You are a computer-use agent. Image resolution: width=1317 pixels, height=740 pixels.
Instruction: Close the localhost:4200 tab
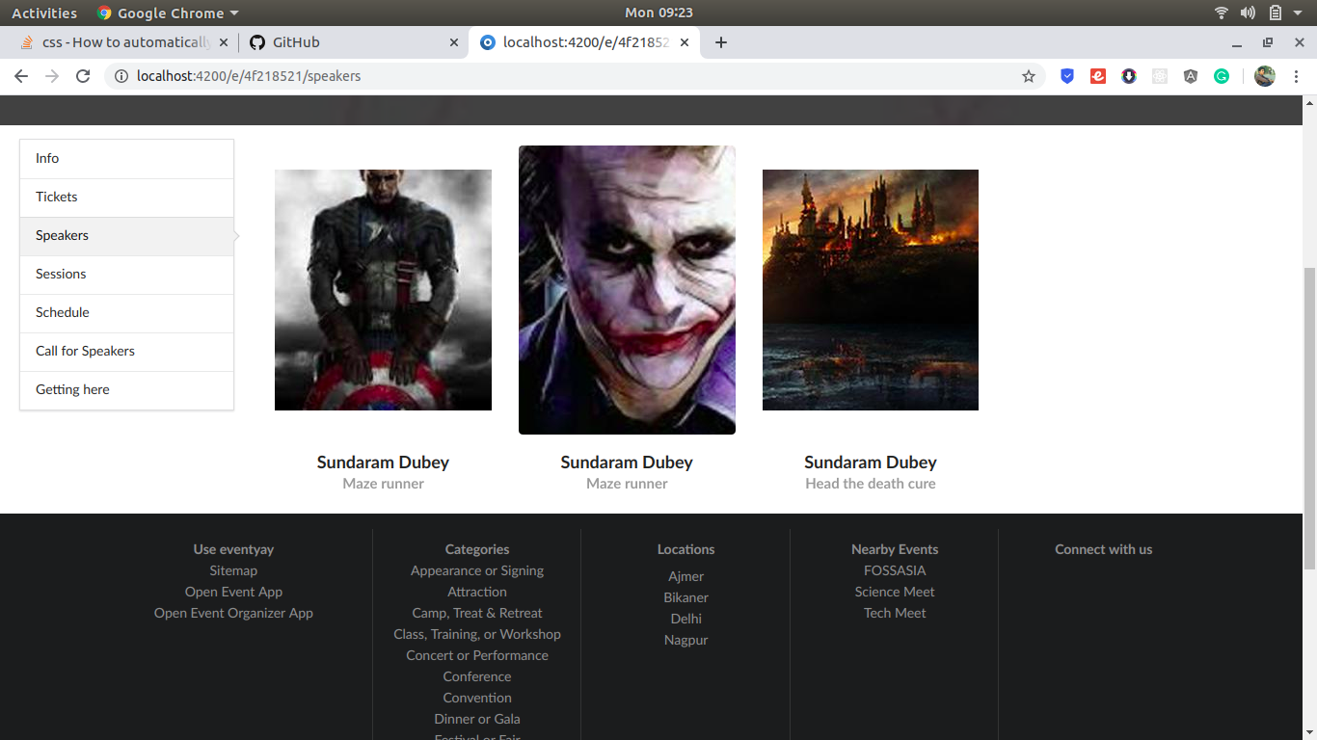[685, 42]
